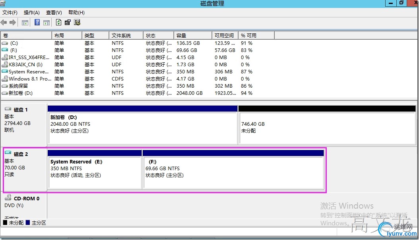Open view settings toolbar icon with gear

point(77,22)
